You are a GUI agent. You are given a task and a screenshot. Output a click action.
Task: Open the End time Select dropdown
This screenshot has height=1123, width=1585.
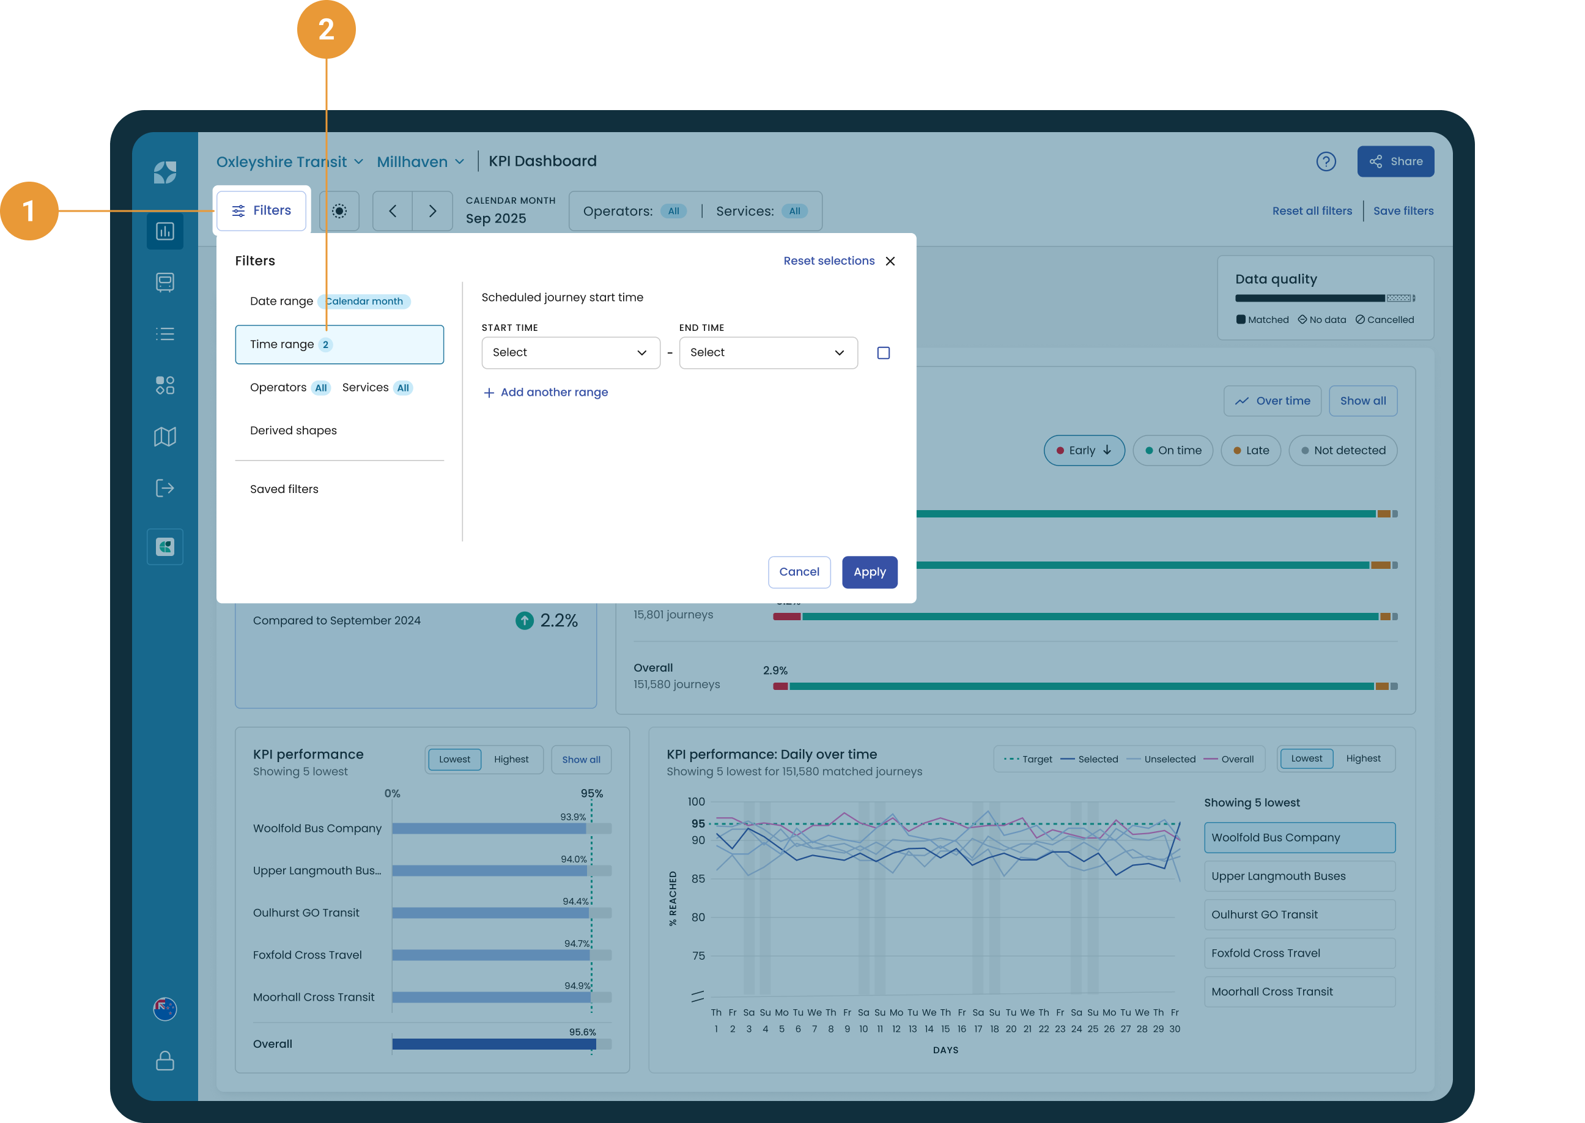(768, 353)
